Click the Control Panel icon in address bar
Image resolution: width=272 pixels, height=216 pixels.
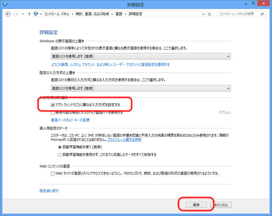click(x=36, y=14)
